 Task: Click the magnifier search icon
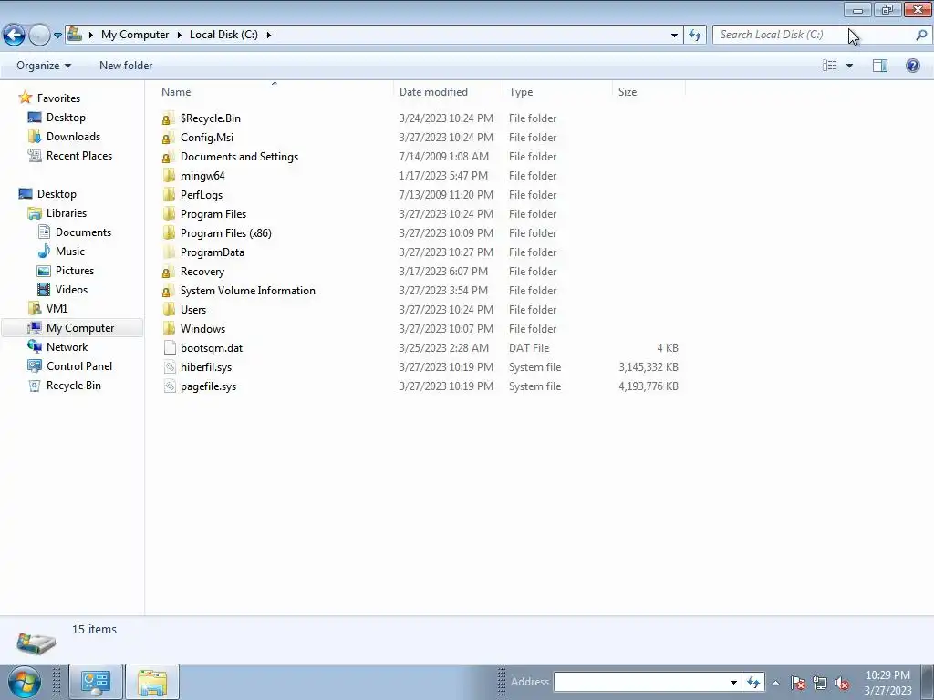click(921, 35)
